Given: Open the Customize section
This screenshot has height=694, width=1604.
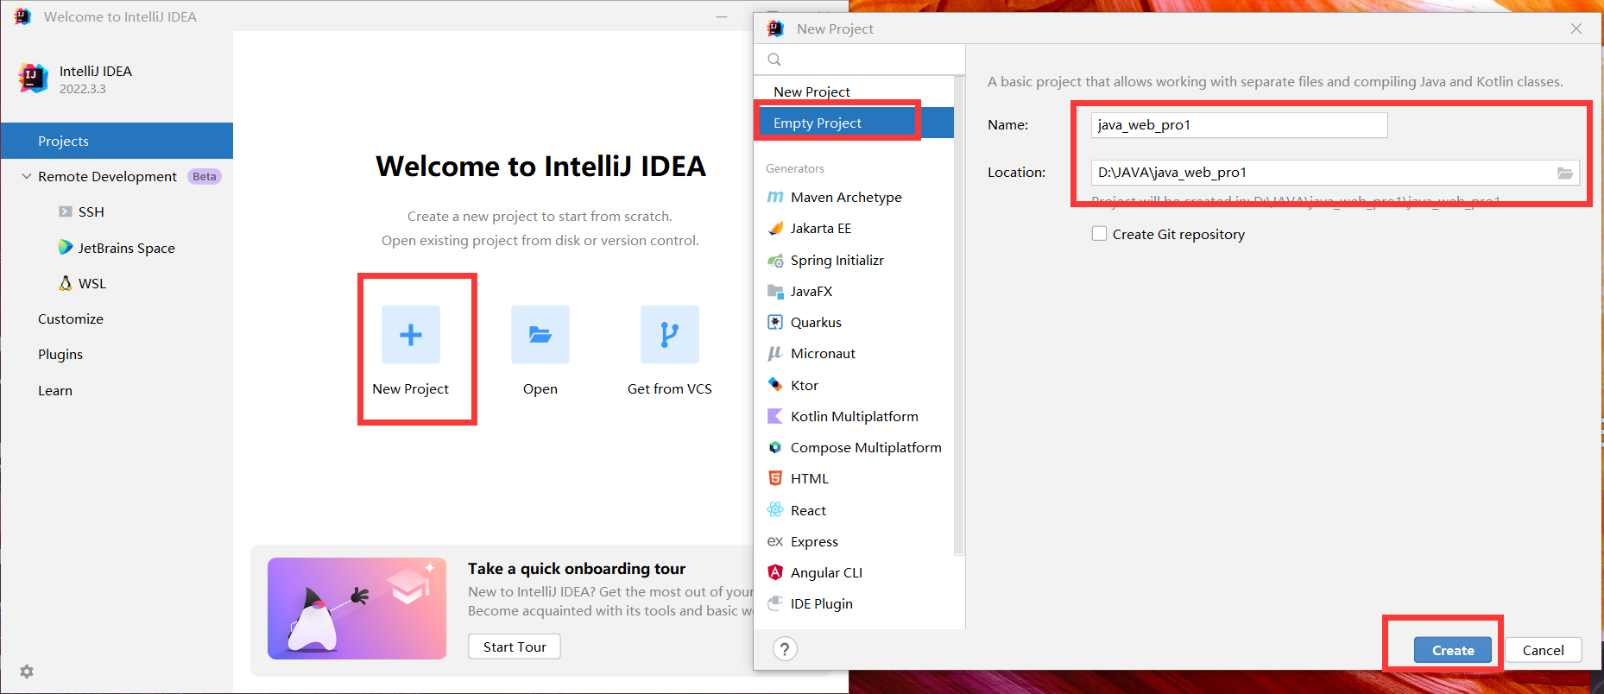Looking at the screenshot, I should pyautogui.click(x=71, y=319).
